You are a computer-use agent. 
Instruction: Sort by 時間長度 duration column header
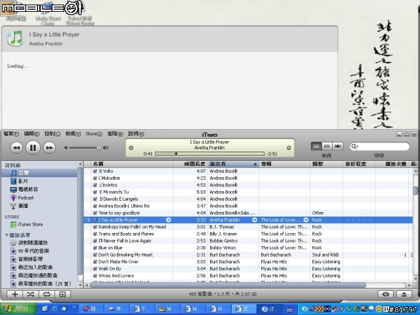pyautogui.click(x=190, y=164)
